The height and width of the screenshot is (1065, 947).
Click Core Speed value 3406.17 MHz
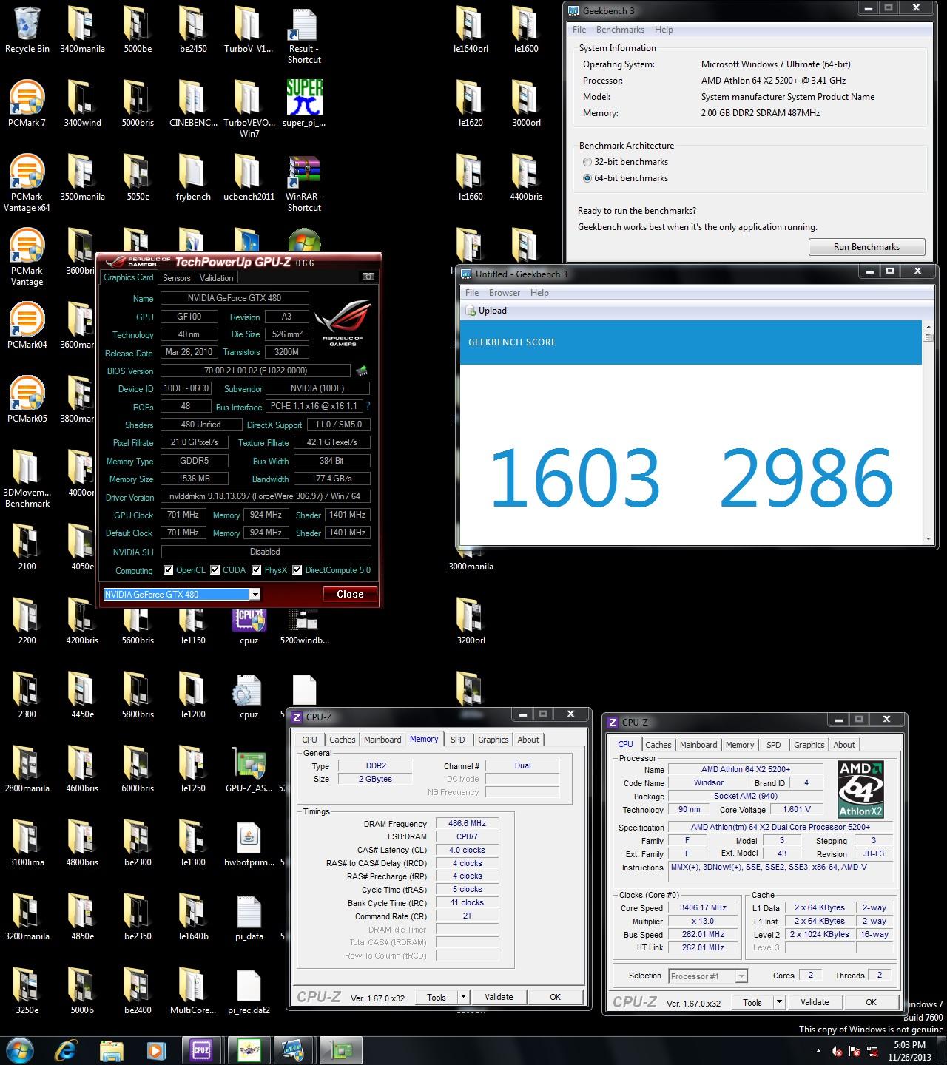click(x=703, y=907)
